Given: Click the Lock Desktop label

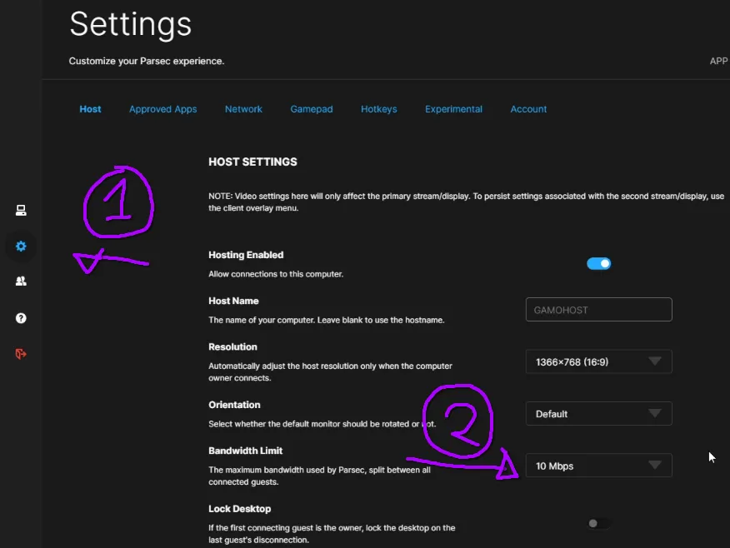Looking at the screenshot, I should (x=240, y=509).
